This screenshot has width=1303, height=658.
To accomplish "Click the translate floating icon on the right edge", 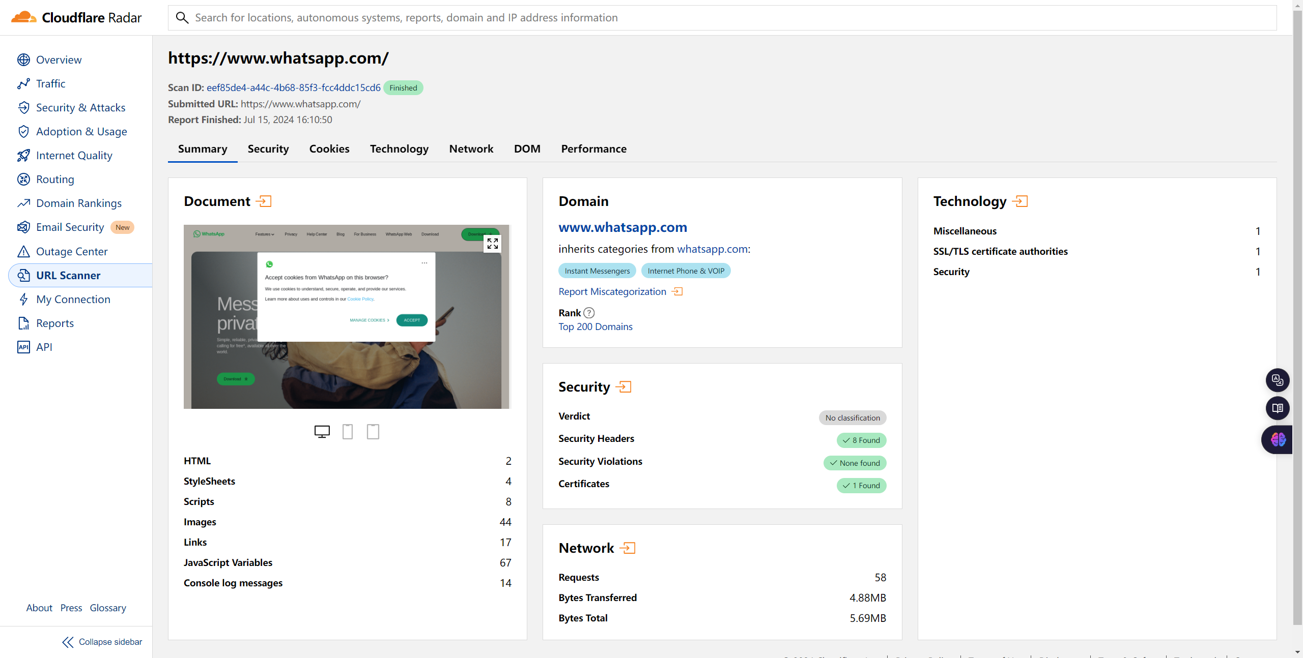I will [x=1277, y=380].
